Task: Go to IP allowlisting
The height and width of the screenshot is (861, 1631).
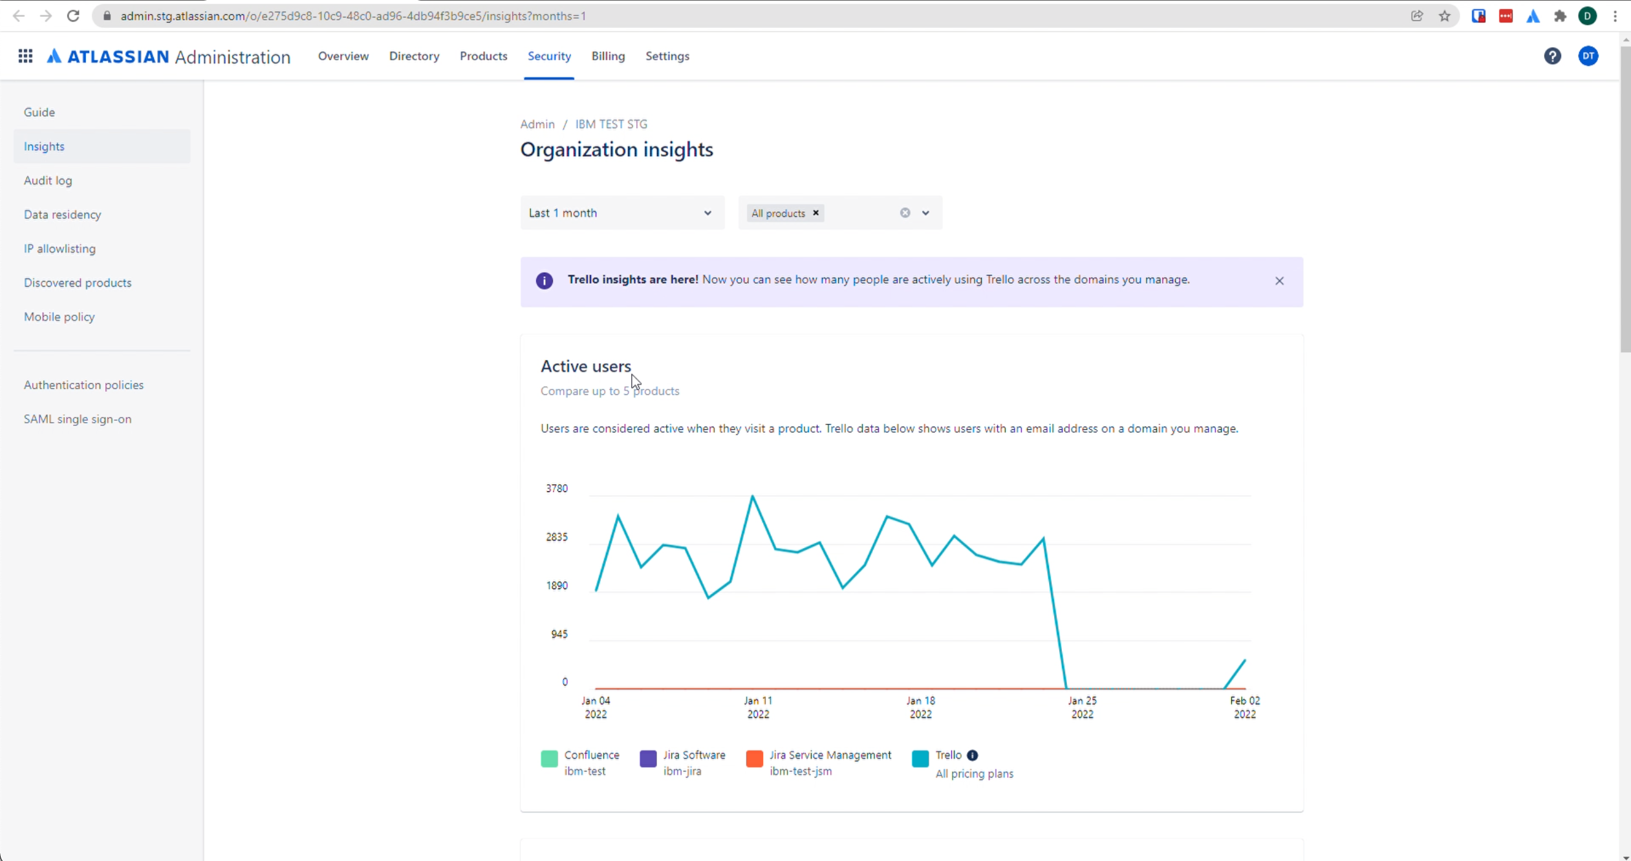Action: tap(102, 248)
